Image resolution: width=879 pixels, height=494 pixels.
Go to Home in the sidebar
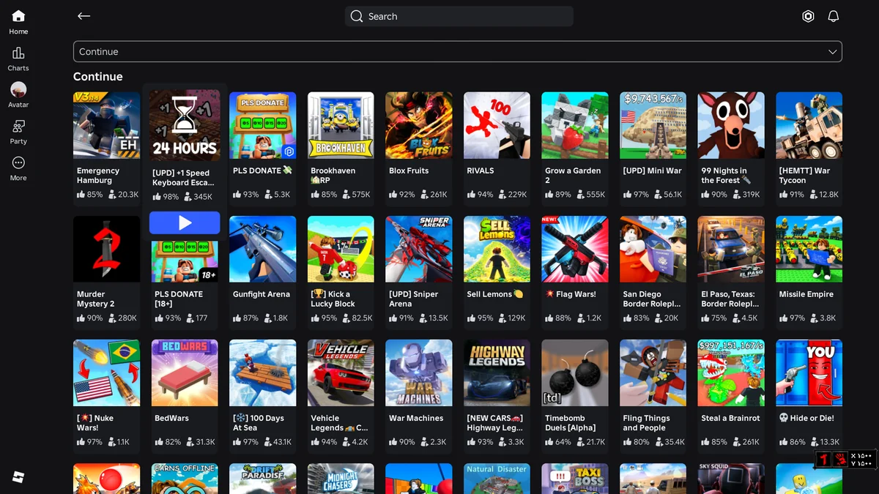click(18, 22)
